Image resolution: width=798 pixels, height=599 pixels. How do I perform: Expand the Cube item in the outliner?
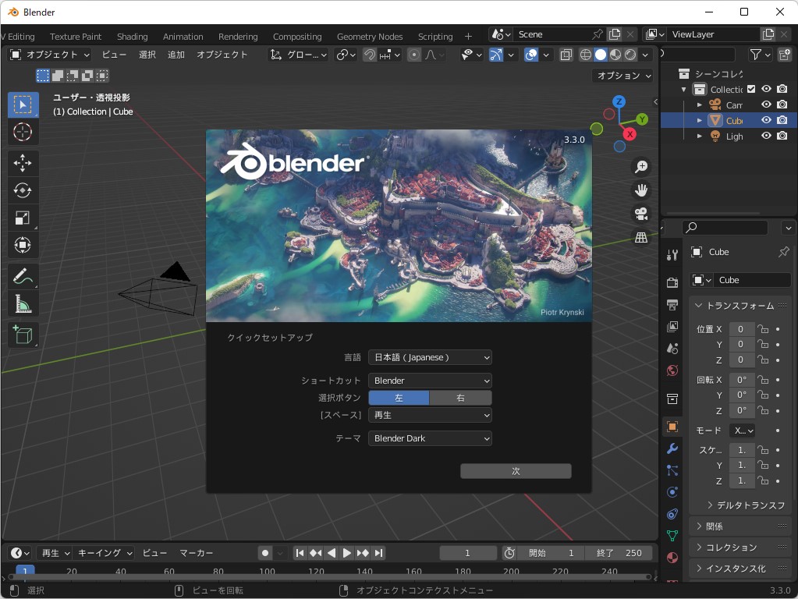point(700,120)
